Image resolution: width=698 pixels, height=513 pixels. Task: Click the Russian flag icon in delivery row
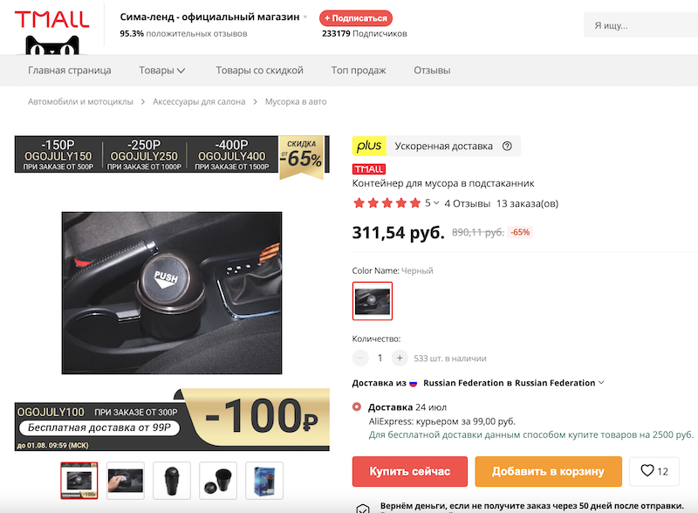(413, 383)
